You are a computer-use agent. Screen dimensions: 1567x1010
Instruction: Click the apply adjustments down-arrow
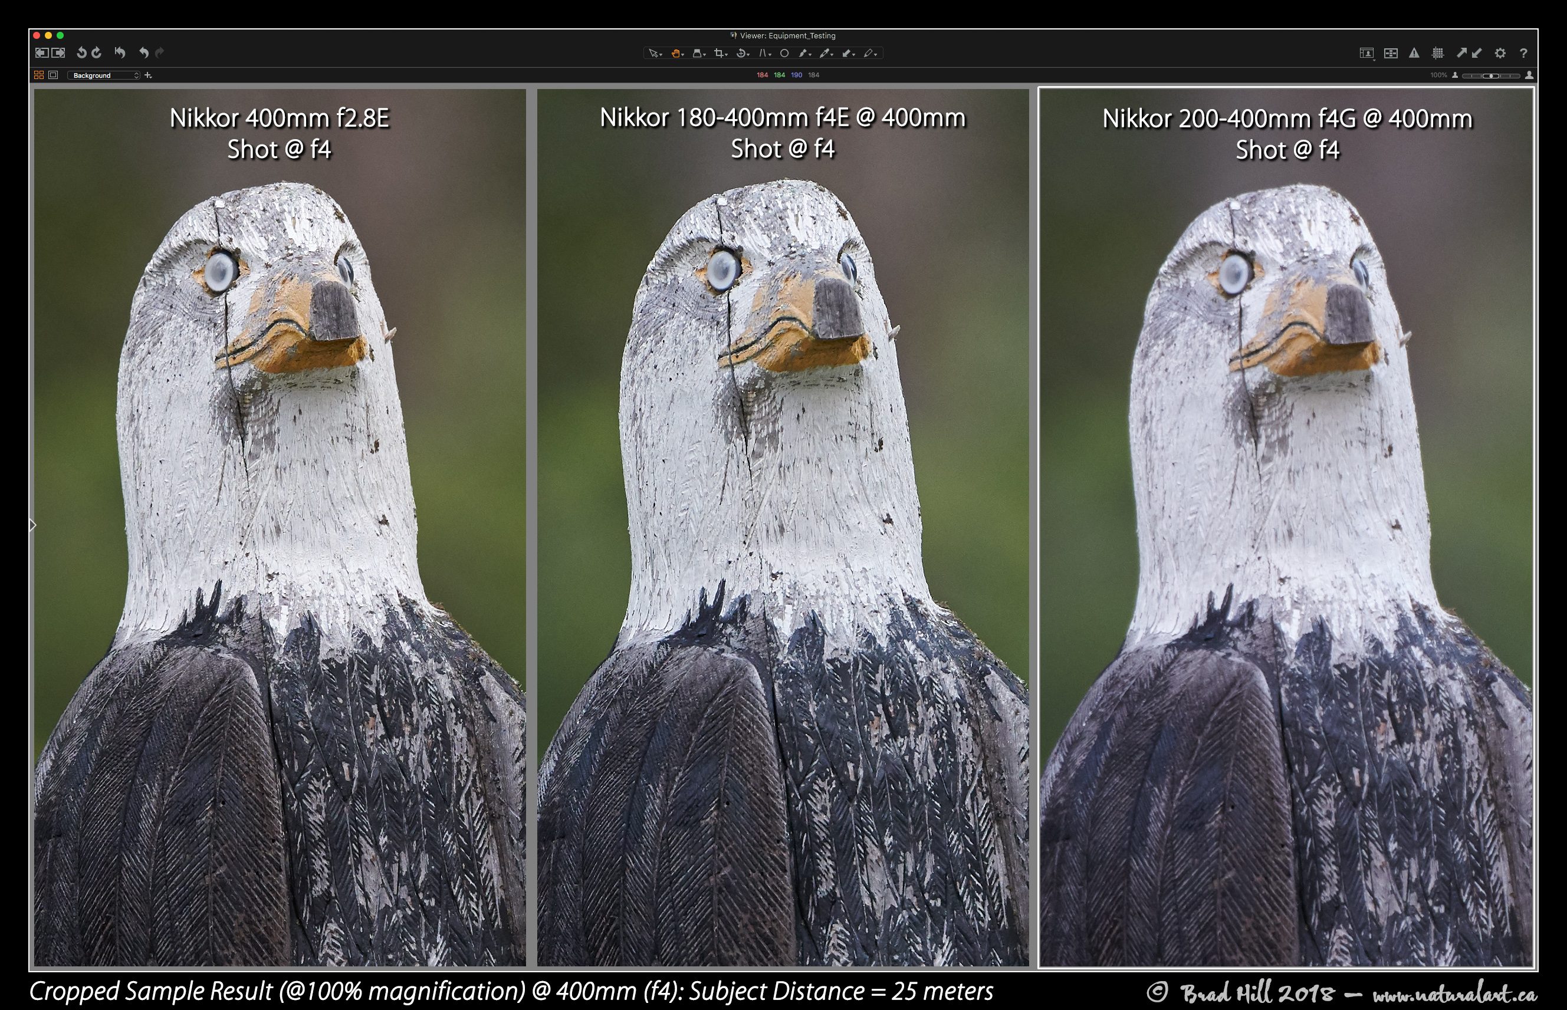coord(1477,53)
